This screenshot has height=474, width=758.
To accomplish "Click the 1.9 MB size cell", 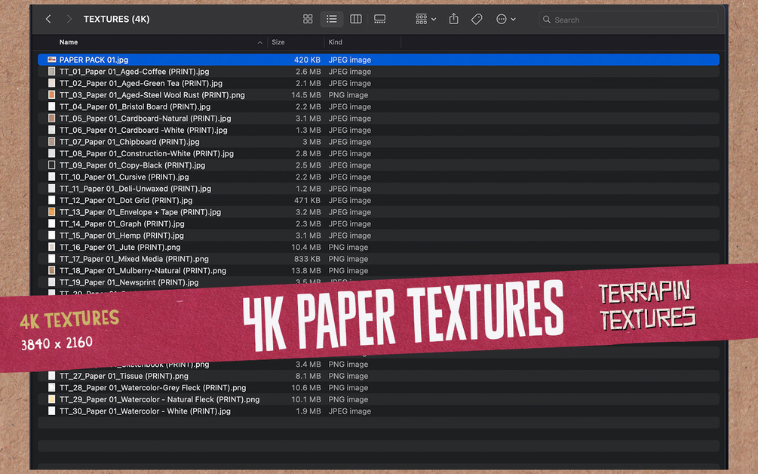I will (308, 411).
